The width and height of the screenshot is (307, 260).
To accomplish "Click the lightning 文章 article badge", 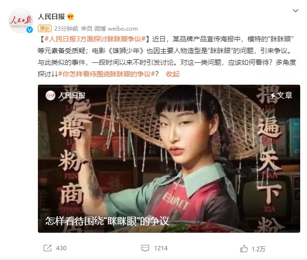I will [281, 95].
